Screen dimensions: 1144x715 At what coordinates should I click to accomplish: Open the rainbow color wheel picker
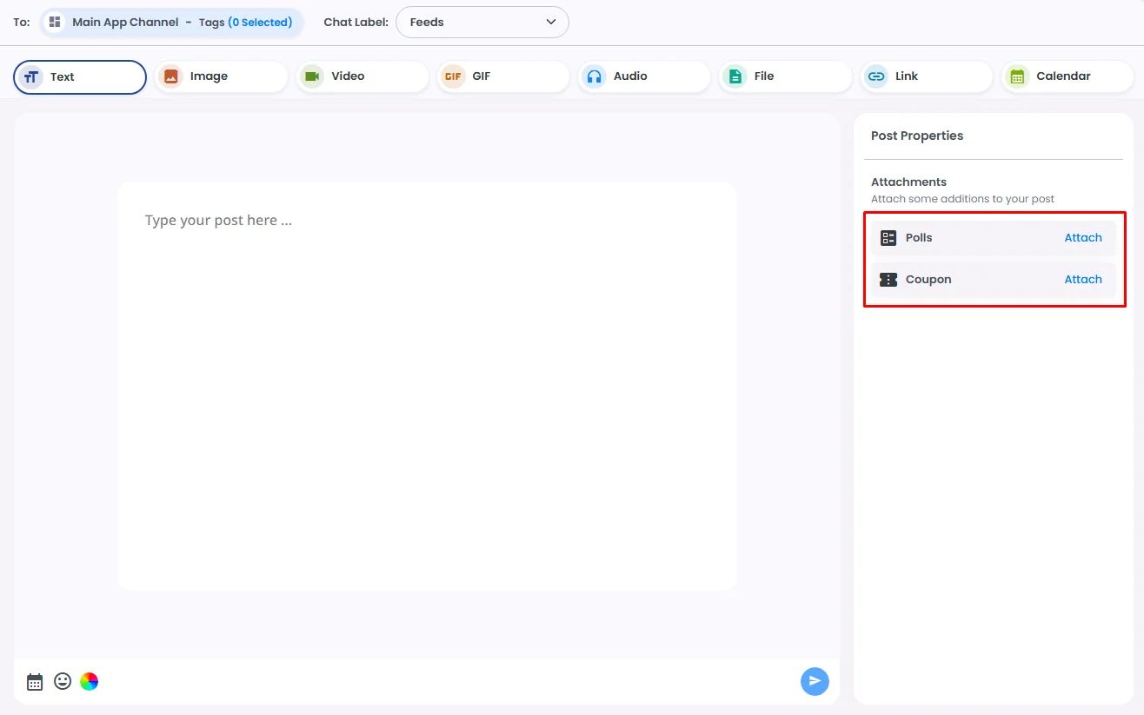[89, 681]
